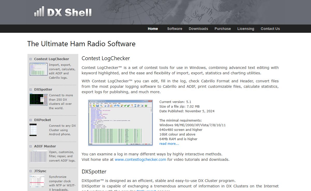Click 'Open, customize, filter, repair' sidebar description
Viewport: 311px width, 191px height.
pos(62,156)
